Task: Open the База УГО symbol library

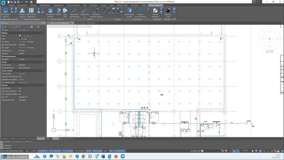Action: pyautogui.click(x=65, y=12)
